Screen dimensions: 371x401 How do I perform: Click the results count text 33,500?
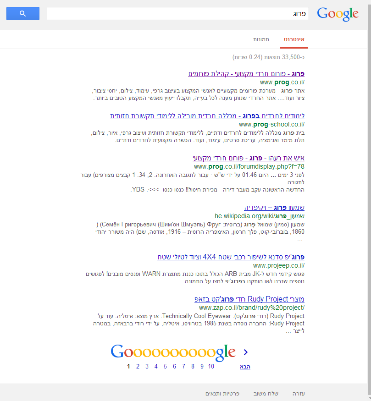point(268,57)
